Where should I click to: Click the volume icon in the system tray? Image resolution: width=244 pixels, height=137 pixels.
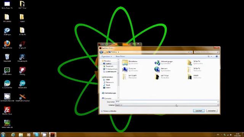pyautogui.click(x=231, y=135)
